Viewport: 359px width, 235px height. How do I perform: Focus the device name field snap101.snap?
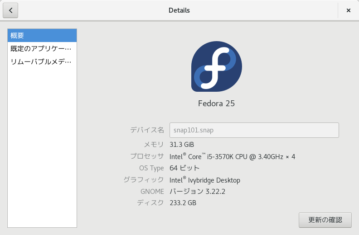tap(254, 130)
